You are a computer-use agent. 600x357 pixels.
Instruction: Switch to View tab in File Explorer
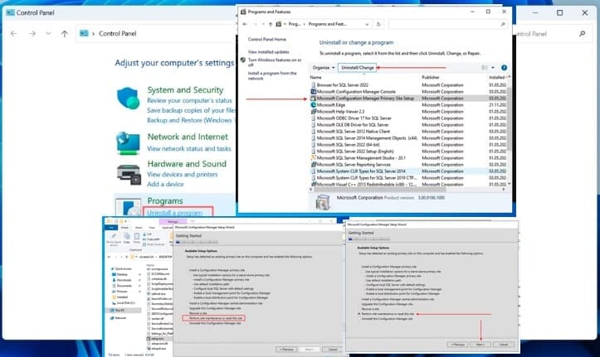click(x=152, y=228)
